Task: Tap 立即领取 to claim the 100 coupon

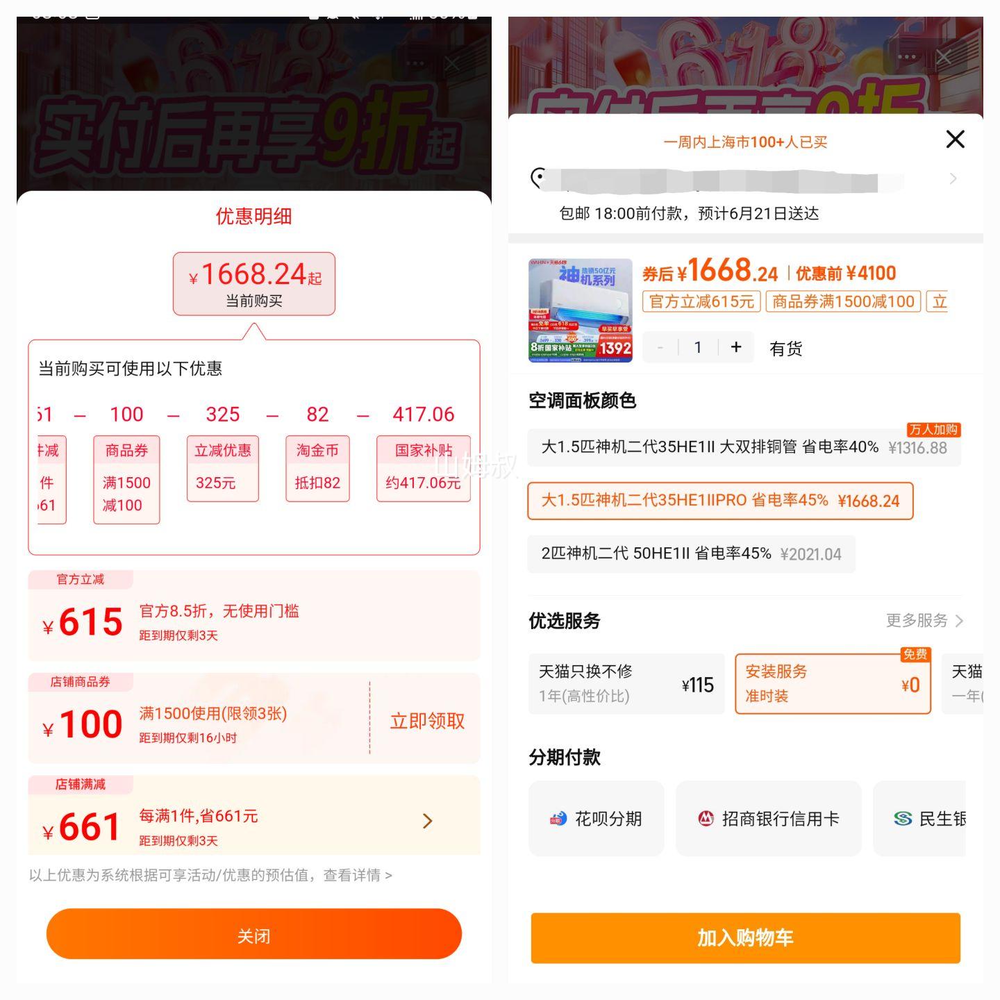Action: coord(427,721)
